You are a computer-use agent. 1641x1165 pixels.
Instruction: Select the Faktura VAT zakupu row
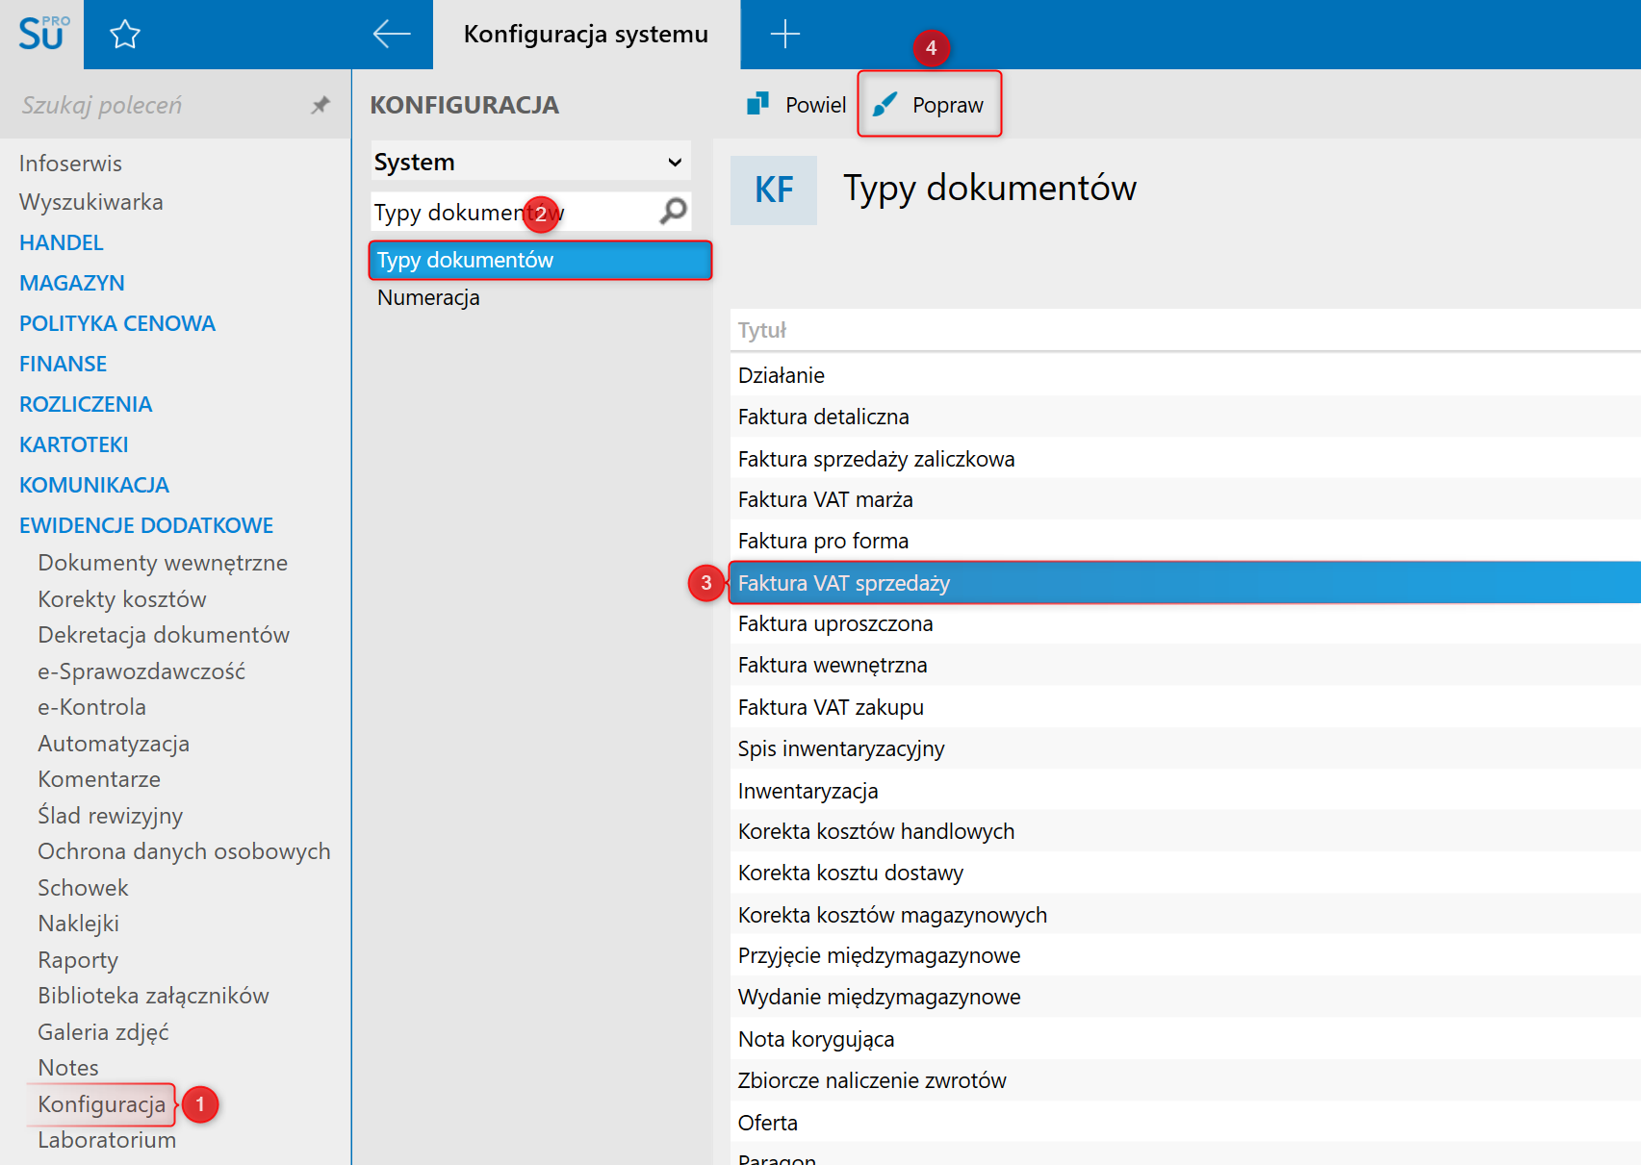click(1186, 707)
